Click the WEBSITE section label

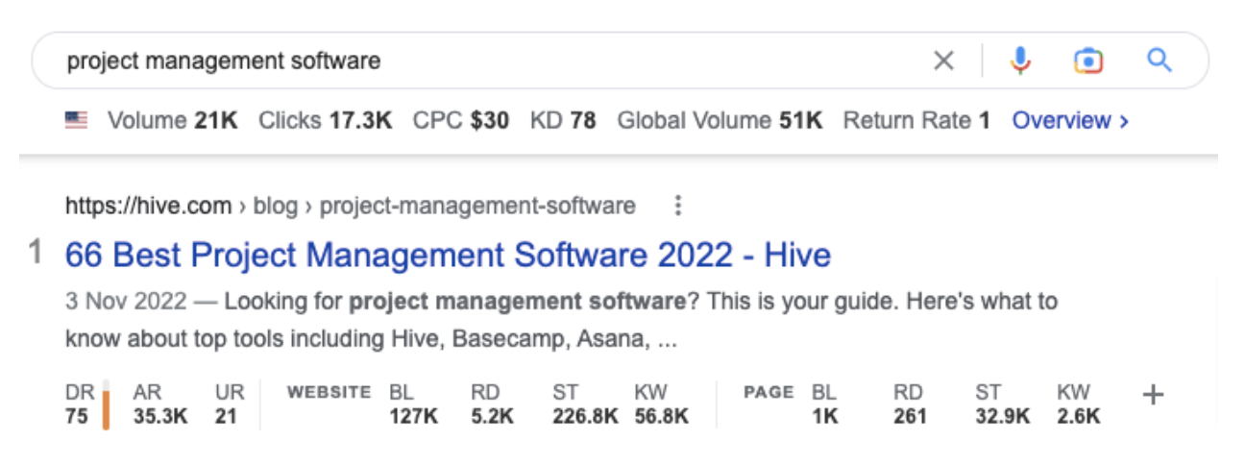point(329,392)
